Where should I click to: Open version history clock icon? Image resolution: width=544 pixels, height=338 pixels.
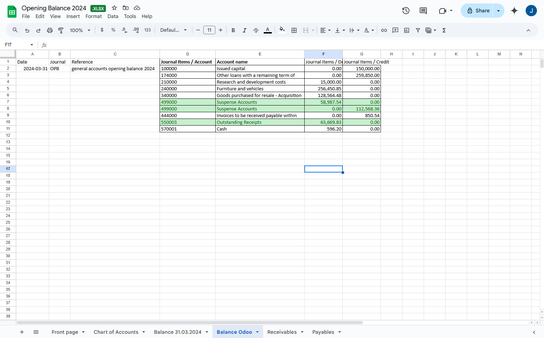[406, 11]
